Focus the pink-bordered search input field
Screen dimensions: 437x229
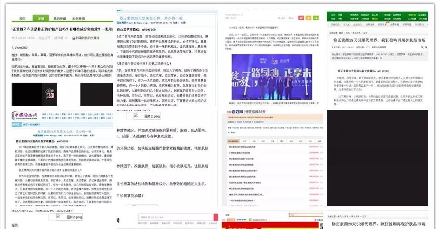tap(176, 217)
